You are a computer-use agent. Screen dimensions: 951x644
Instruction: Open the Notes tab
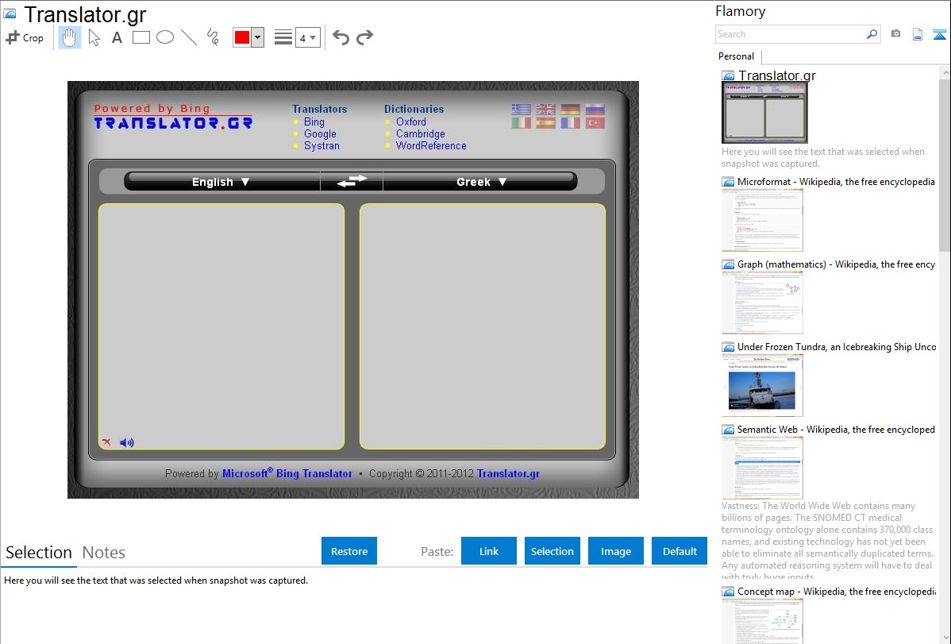click(x=104, y=553)
